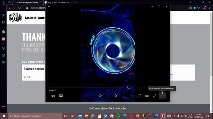Viewport: 213px width, 119px height.
Task: Open GX Corner from the tab bar
Action: 10,2
